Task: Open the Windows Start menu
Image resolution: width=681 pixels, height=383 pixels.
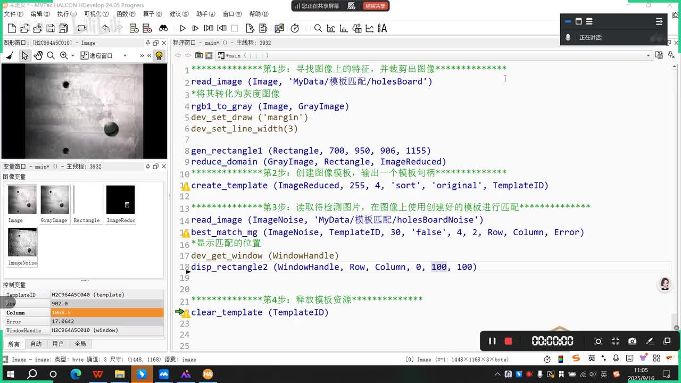Action: tap(10, 374)
